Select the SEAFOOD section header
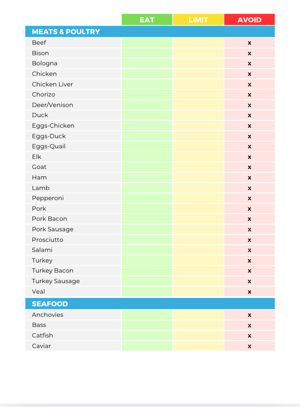The height and width of the screenshot is (407, 300). [50, 304]
